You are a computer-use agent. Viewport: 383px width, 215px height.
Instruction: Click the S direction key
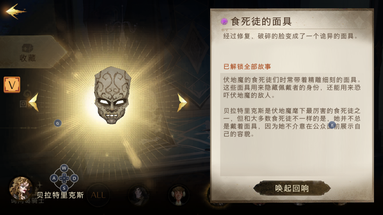[x=64, y=188]
